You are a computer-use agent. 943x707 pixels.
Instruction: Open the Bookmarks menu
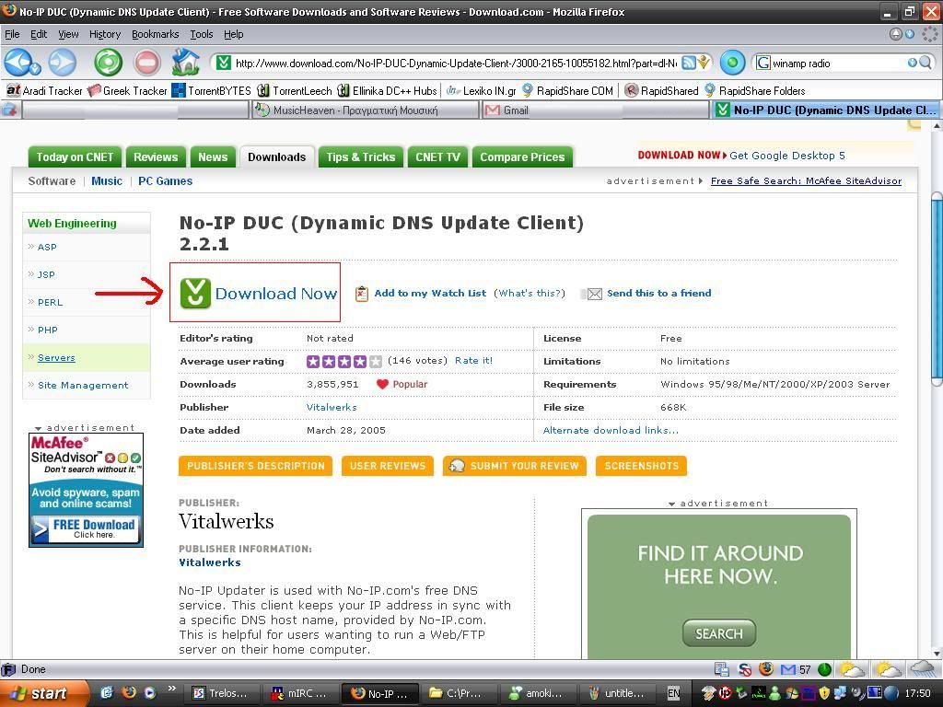[x=155, y=34]
